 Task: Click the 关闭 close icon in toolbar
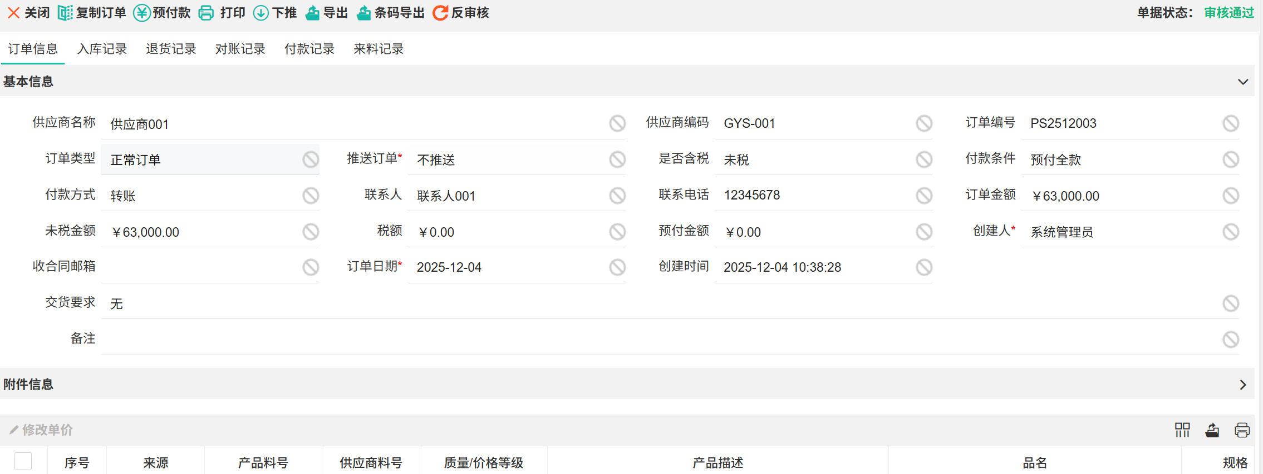[x=14, y=13]
